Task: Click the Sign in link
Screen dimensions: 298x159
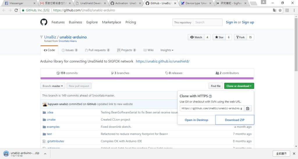Action: 231,22
